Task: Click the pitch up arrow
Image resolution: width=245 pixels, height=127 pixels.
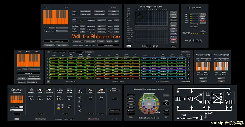Action: 80,97
